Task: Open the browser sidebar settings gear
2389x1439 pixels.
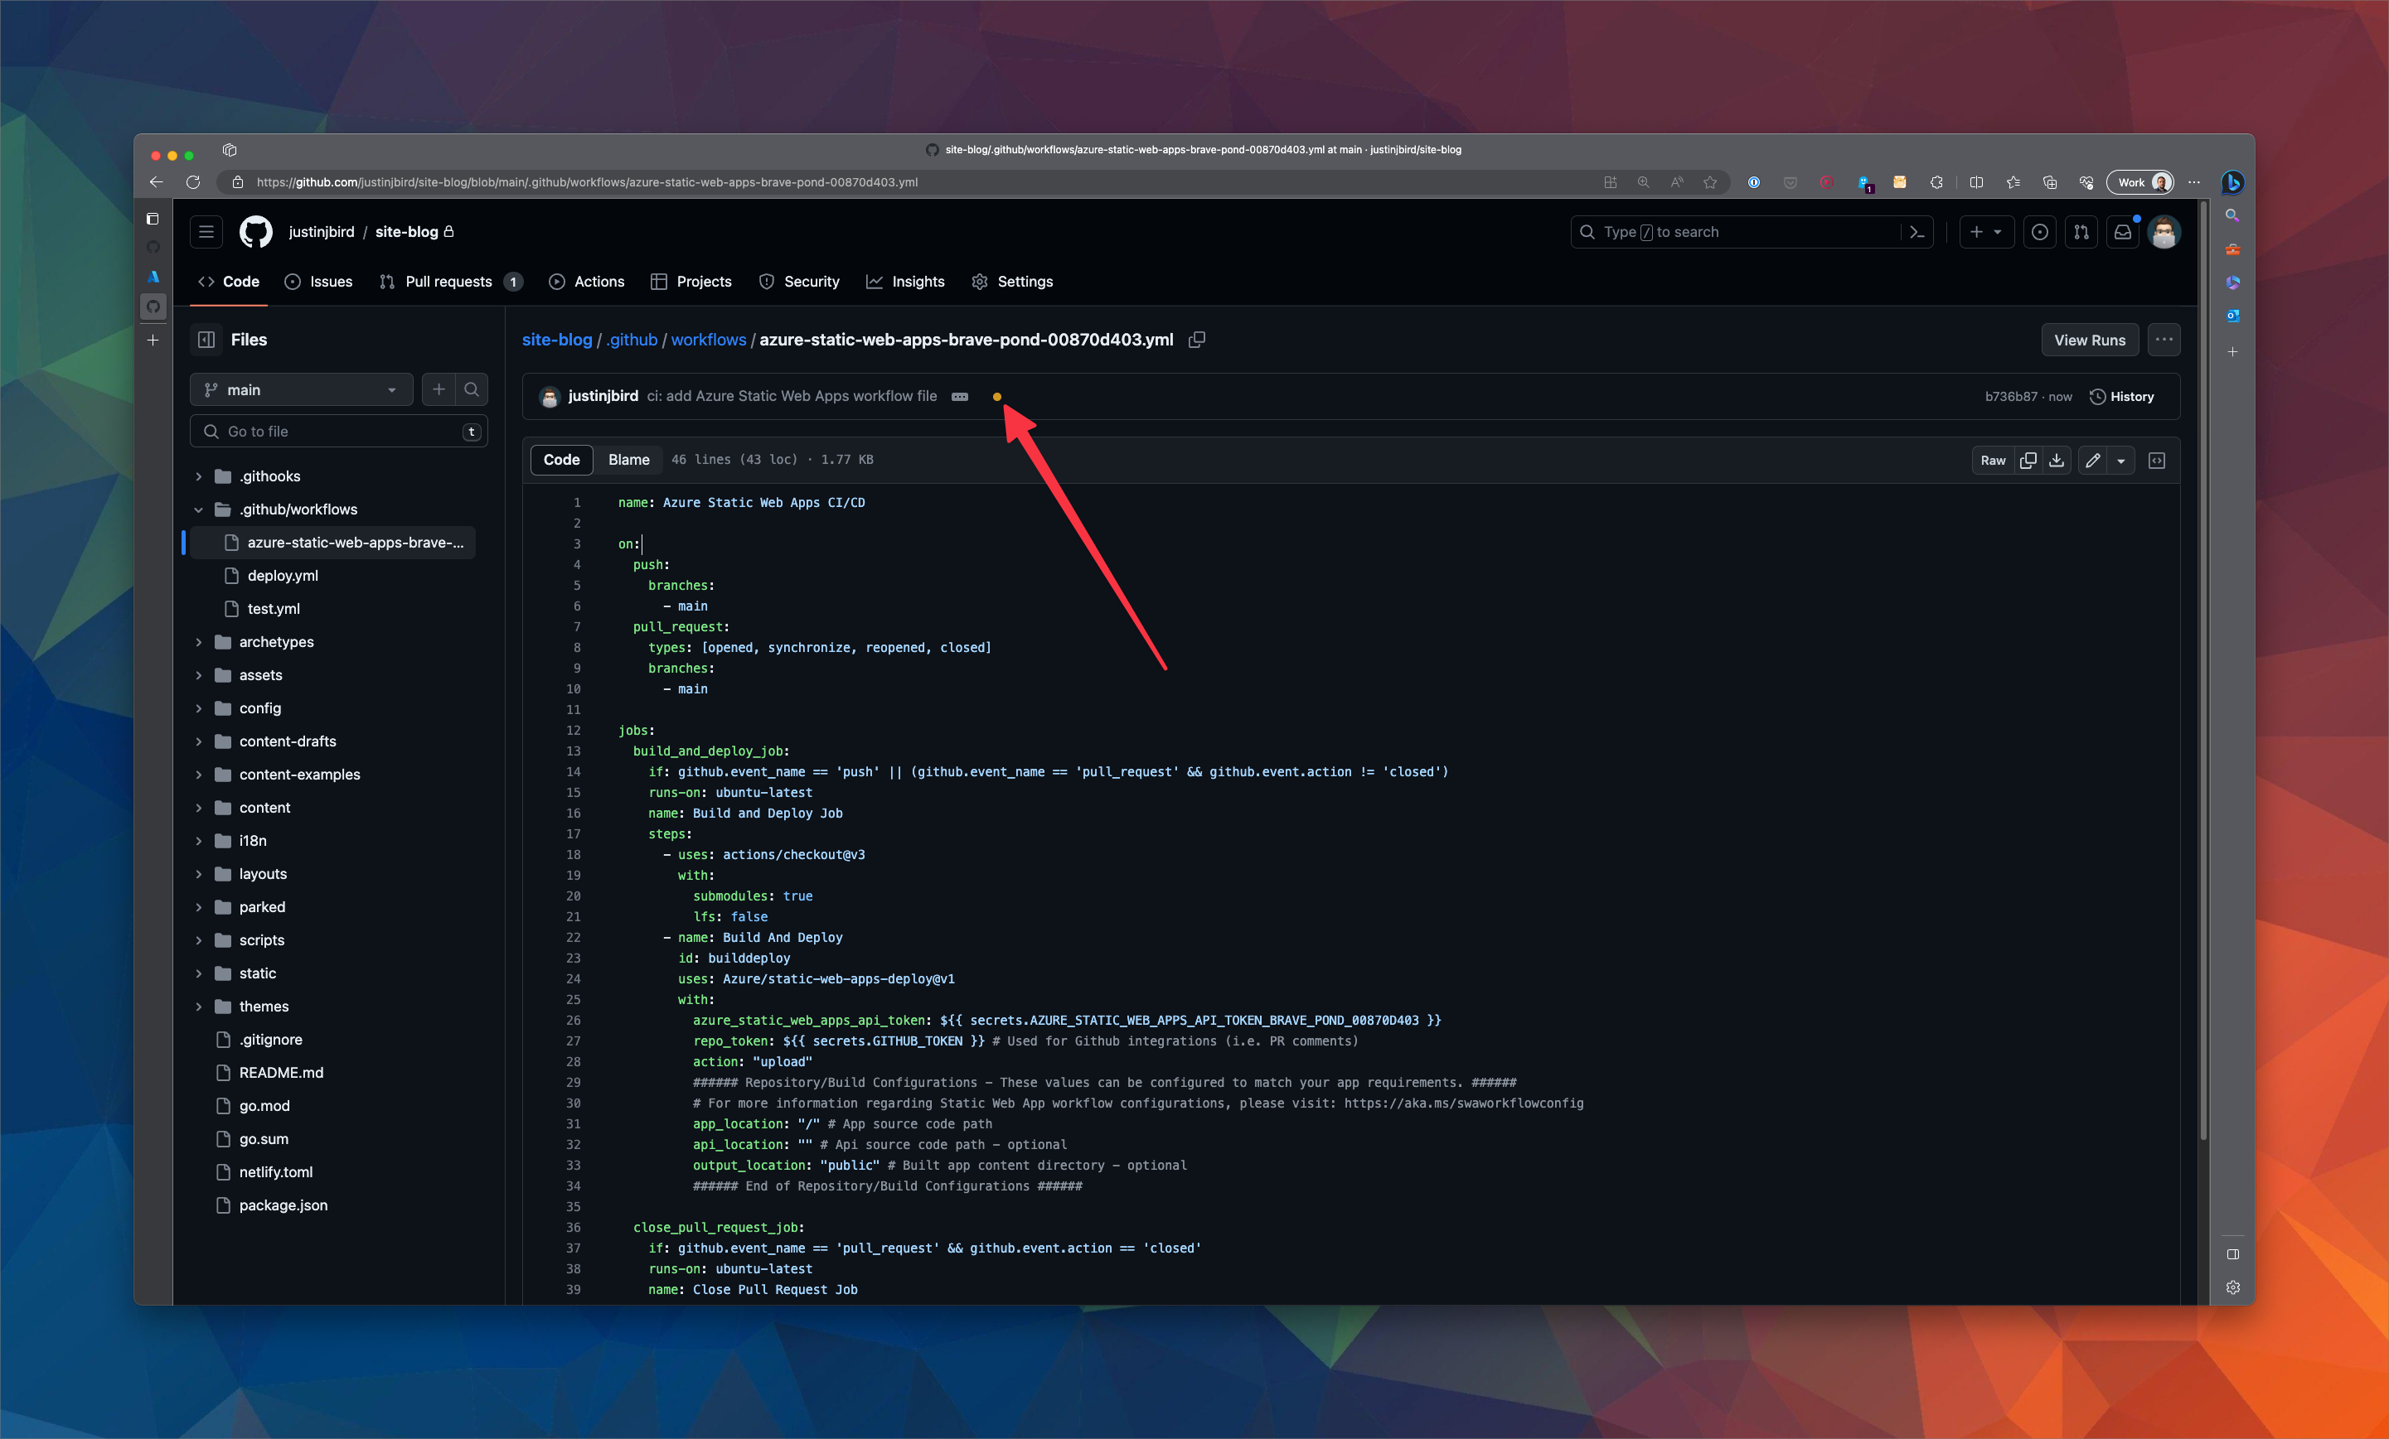Action: tap(2232, 1287)
